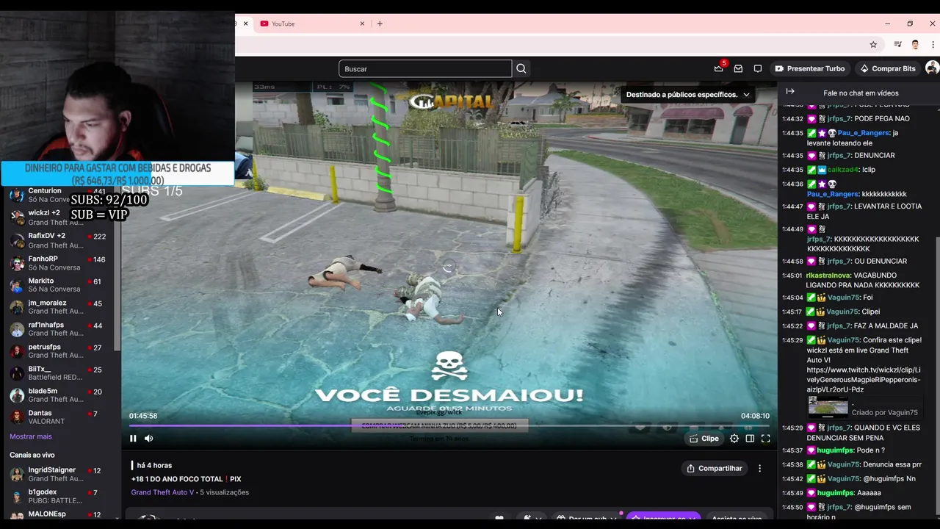The image size is (940, 529).
Task: Click the search magnifier icon
Action: 521,68
